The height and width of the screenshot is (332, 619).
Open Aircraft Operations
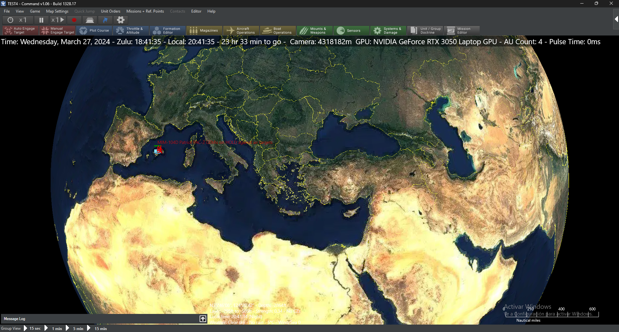pyautogui.click(x=241, y=31)
